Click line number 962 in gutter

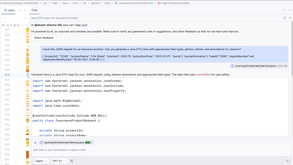point(7,154)
